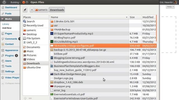Select the YNAB-Backup folder
The width and height of the screenshot is (179, 100).
coord(103,29)
